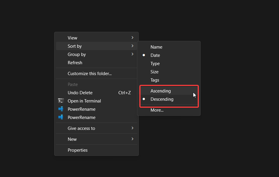Expand the View submenu arrow
Image resolution: width=279 pixels, height=177 pixels.
click(x=132, y=37)
